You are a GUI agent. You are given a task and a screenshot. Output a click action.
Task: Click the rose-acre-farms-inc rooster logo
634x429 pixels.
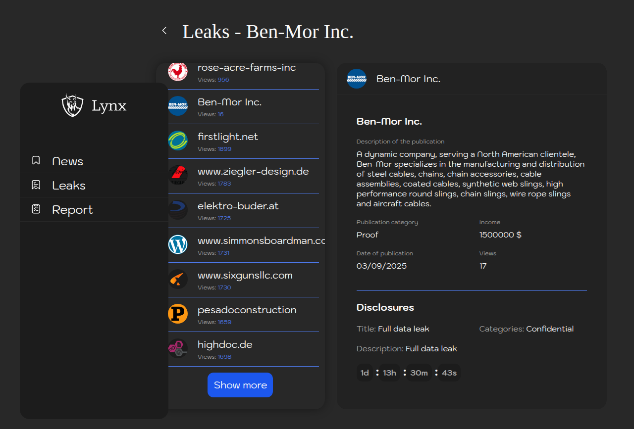(178, 72)
